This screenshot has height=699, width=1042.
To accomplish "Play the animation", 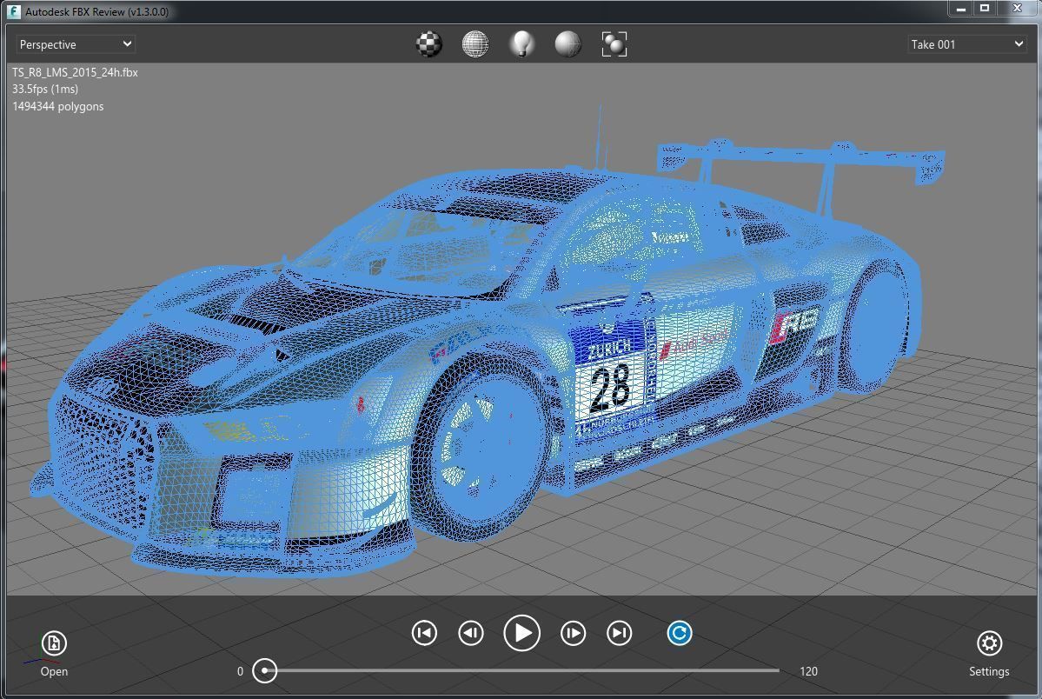I will pyautogui.click(x=521, y=633).
